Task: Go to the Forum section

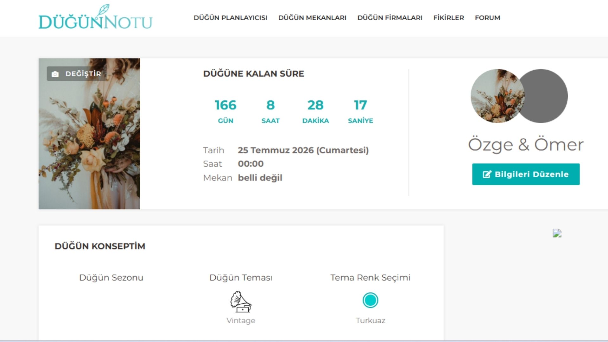Action: pos(487,18)
